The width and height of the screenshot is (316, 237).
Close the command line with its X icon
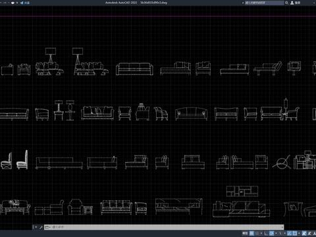[x=36, y=227]
